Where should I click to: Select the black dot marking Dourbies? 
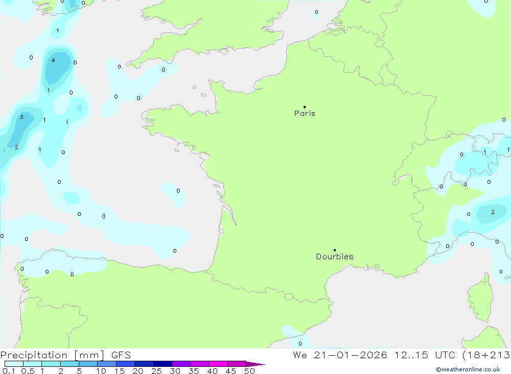tap(335, 250)
